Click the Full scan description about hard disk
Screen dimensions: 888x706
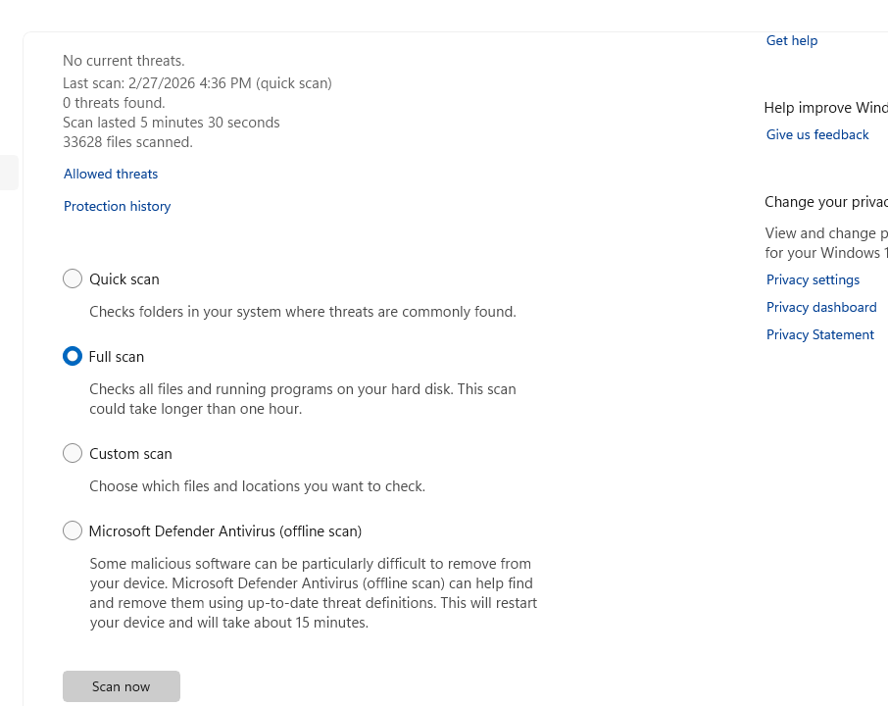pyautogui.click(x=302, y=399)
